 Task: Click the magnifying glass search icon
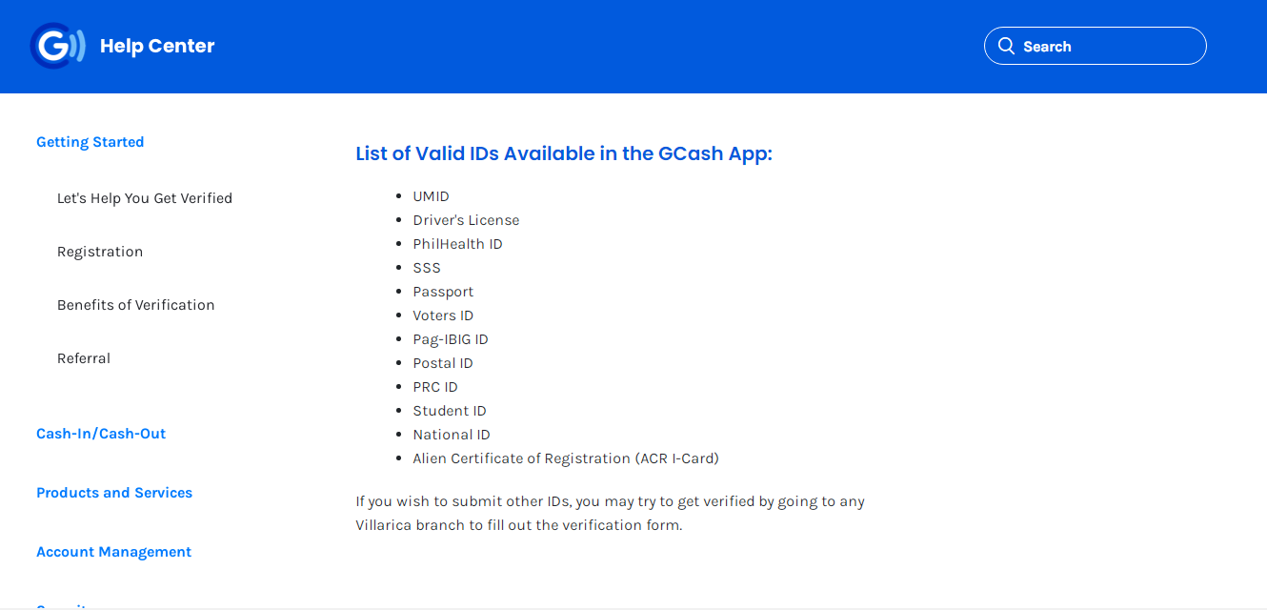coord(1006,46)
